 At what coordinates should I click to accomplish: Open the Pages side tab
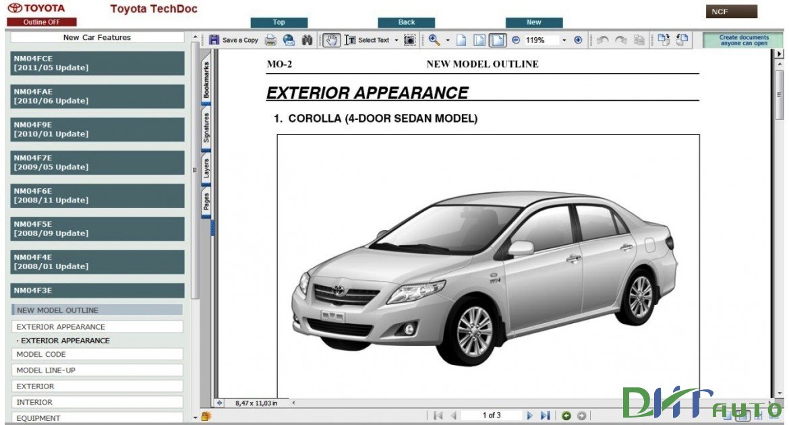coord(206,202)
